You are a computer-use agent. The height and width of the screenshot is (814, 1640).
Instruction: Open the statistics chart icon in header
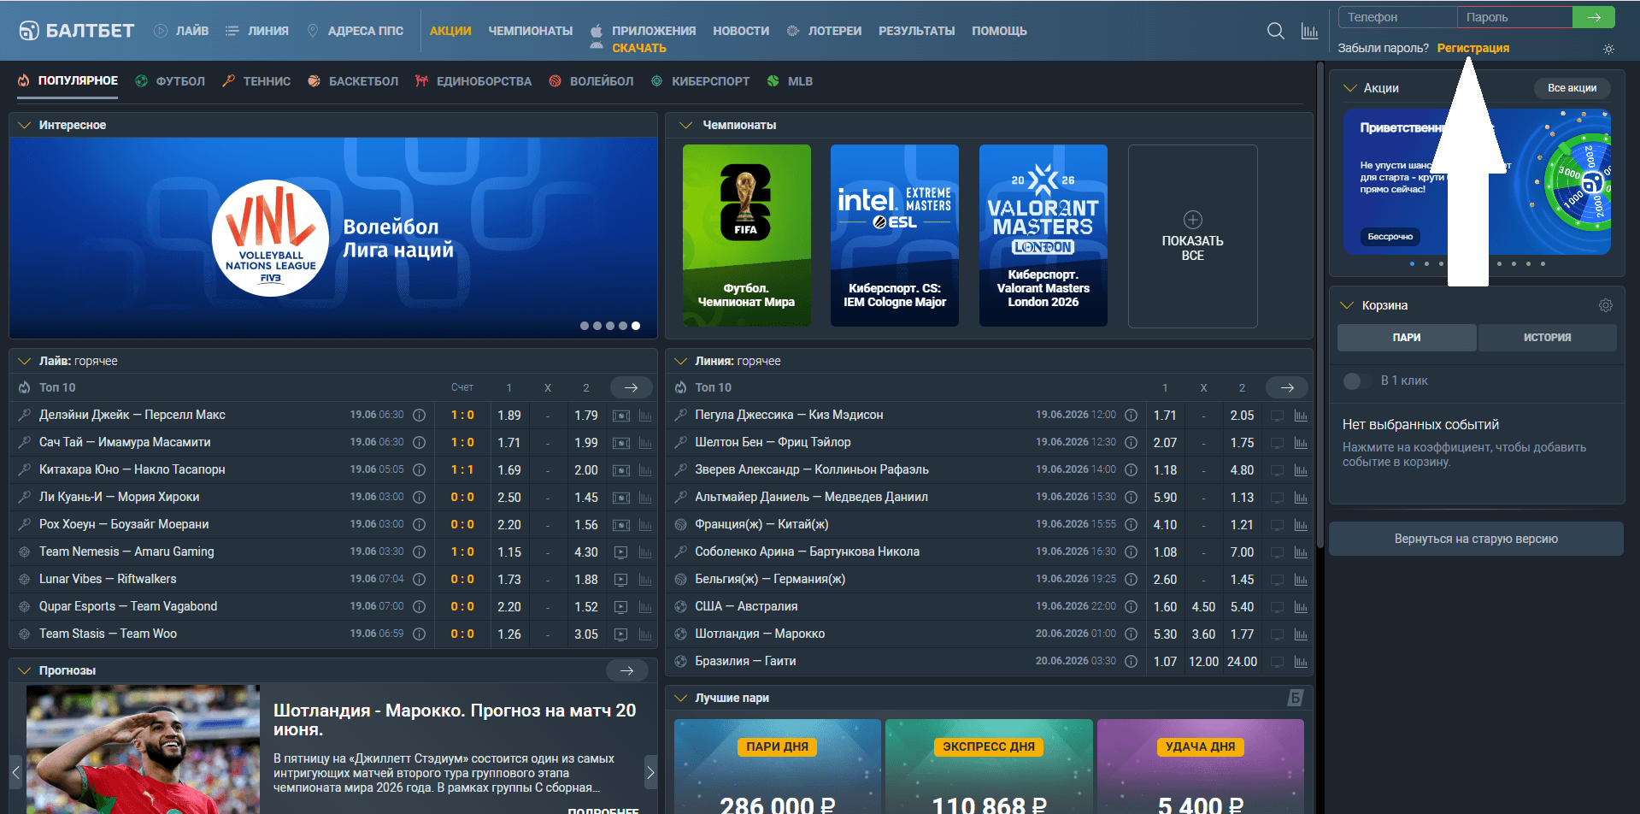(1309, 31)
